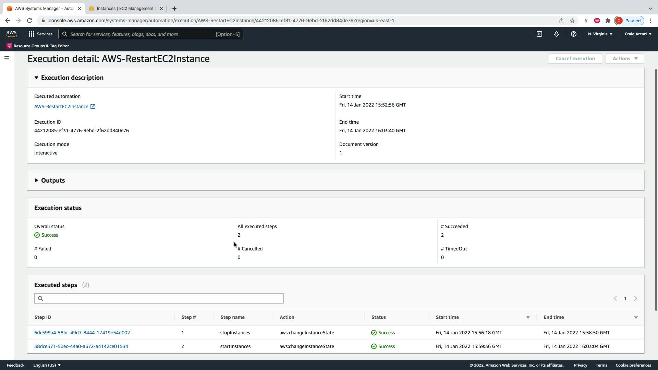The width and height of the screenshot is (658, 370).
Task: Open AWS CloudShell terminal icon
Action: (539, 34)
